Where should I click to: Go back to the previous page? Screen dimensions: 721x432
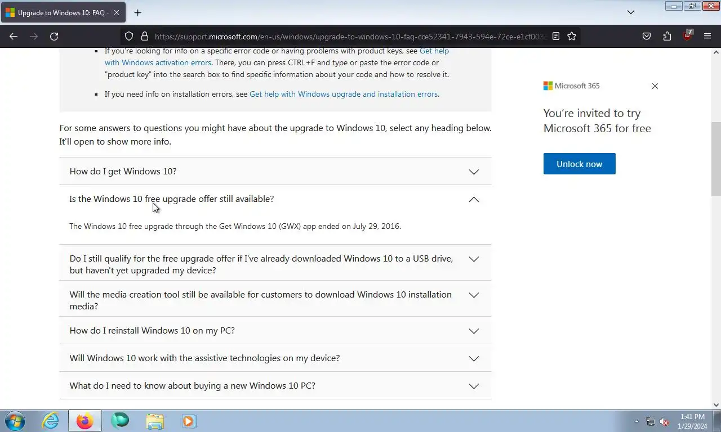tap(14, 36)
